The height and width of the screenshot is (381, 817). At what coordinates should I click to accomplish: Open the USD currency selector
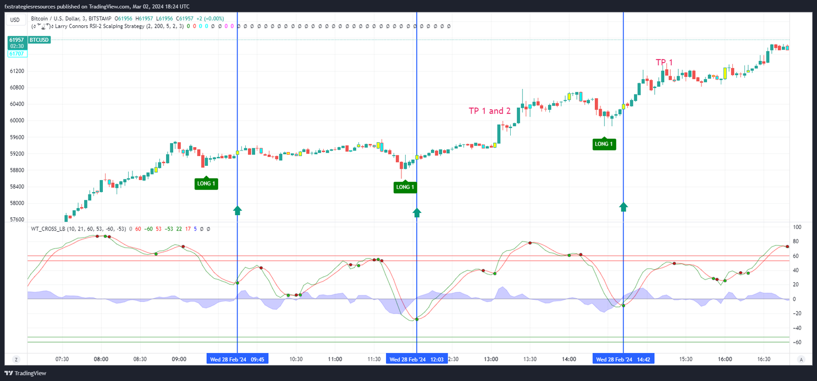(x=15, y=19)
